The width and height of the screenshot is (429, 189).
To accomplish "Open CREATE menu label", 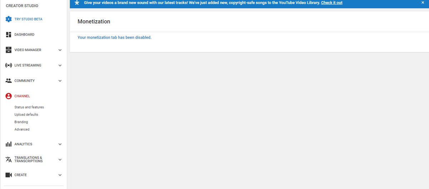I will coord(21,175).
